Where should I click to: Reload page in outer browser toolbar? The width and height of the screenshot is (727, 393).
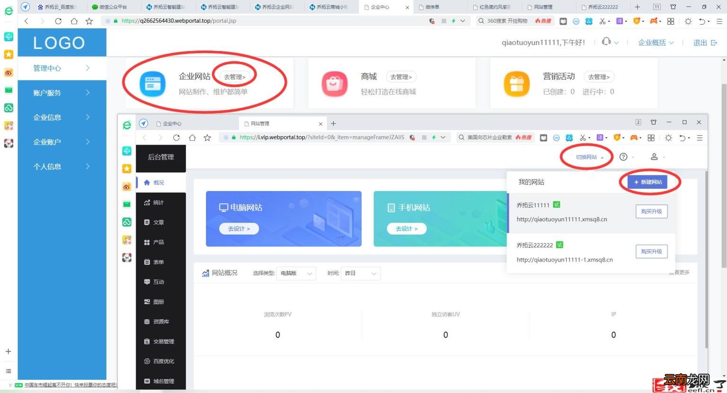click(x=58, y=21)
